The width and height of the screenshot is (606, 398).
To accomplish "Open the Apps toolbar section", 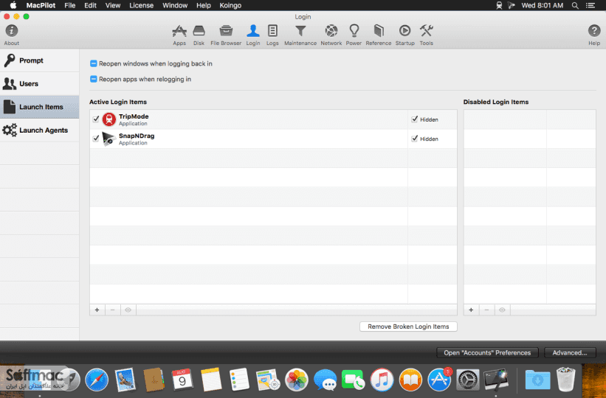I will pyautogui.click(x=179, y=35).
